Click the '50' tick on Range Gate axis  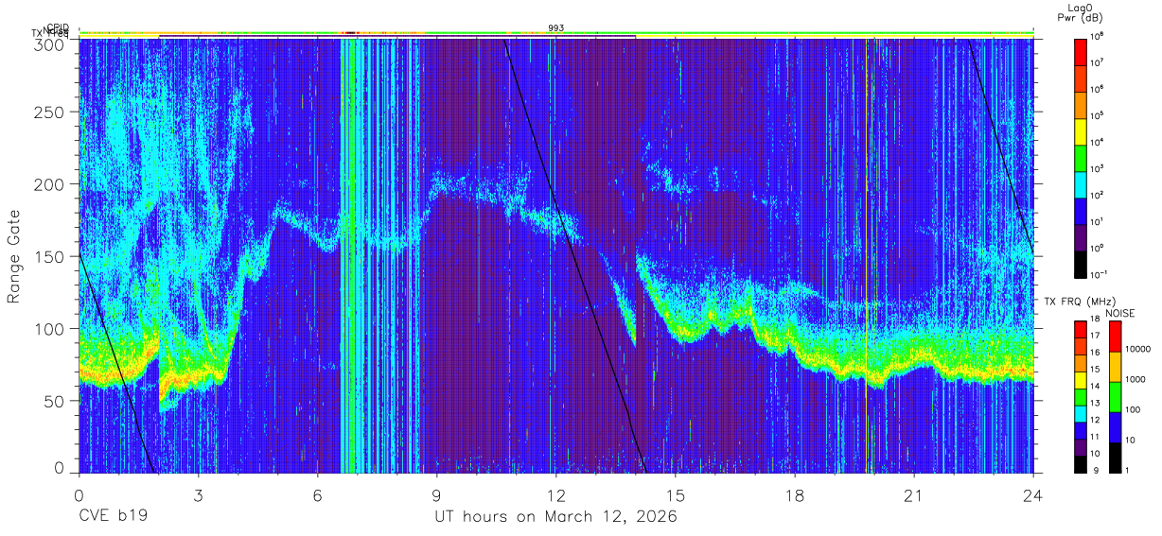tap(56, 401)
